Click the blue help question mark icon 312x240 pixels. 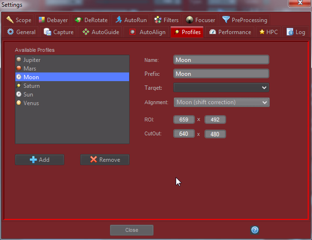click(x=255, y=230)
